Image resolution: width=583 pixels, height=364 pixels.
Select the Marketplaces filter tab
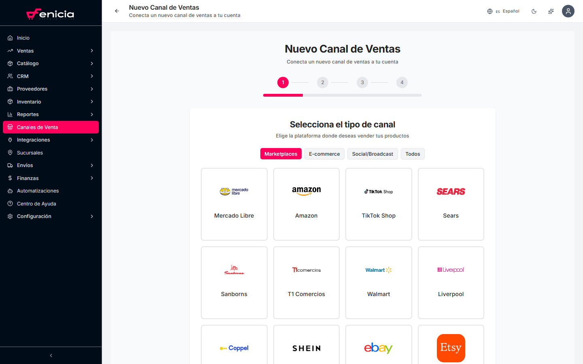pos(281,154)
